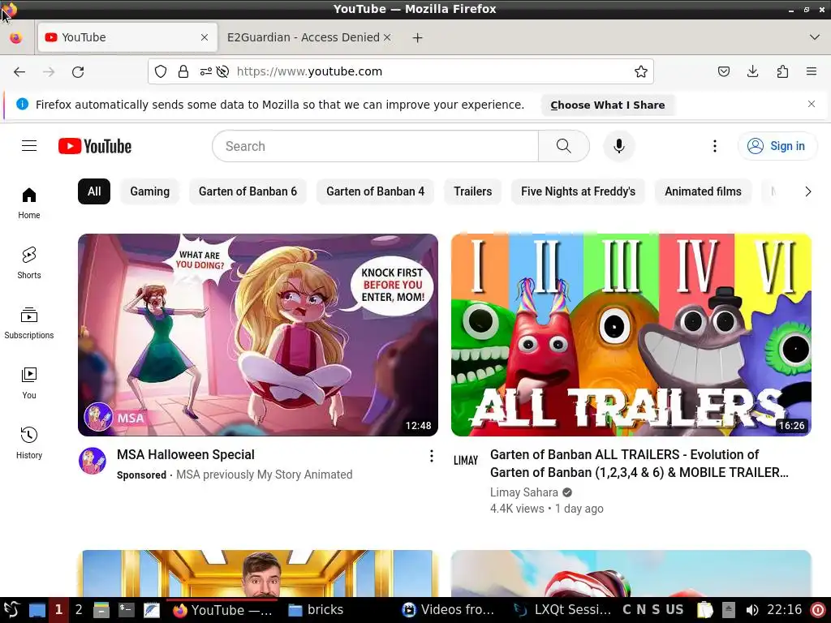831x623 pixels.
Task: Open Limay Sahara channel link
Action: click(524, 492)
